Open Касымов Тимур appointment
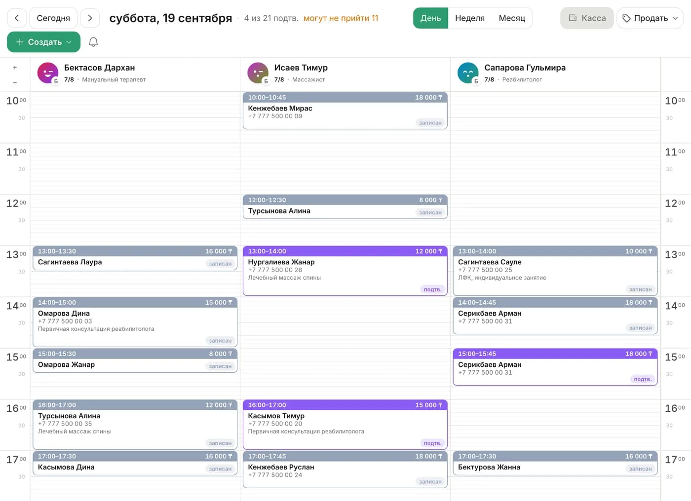The height and width of the screenshot is (501, 691). pyautogui.click(x=345, y=425)
